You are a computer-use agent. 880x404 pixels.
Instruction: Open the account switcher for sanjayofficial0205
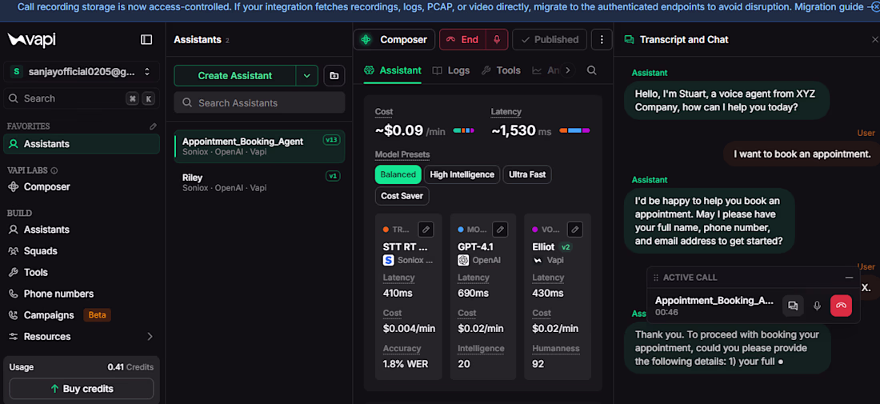click(82, 72)
